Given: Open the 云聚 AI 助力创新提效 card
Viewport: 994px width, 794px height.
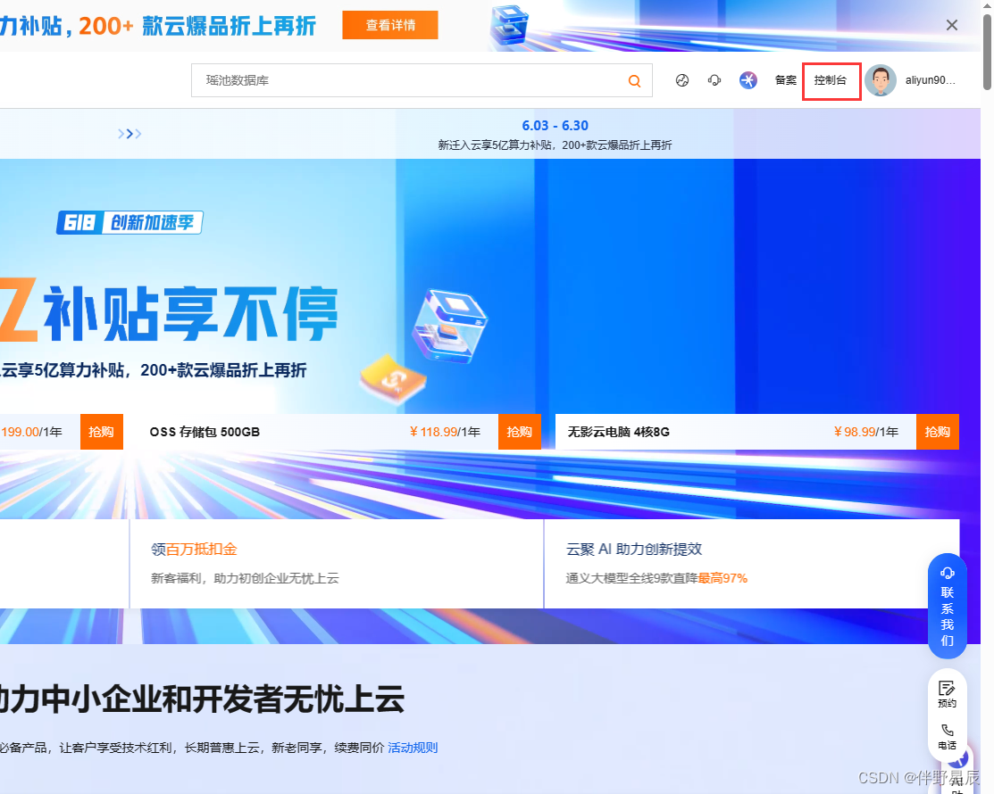Looking at the screenshot, I should 752,564.
